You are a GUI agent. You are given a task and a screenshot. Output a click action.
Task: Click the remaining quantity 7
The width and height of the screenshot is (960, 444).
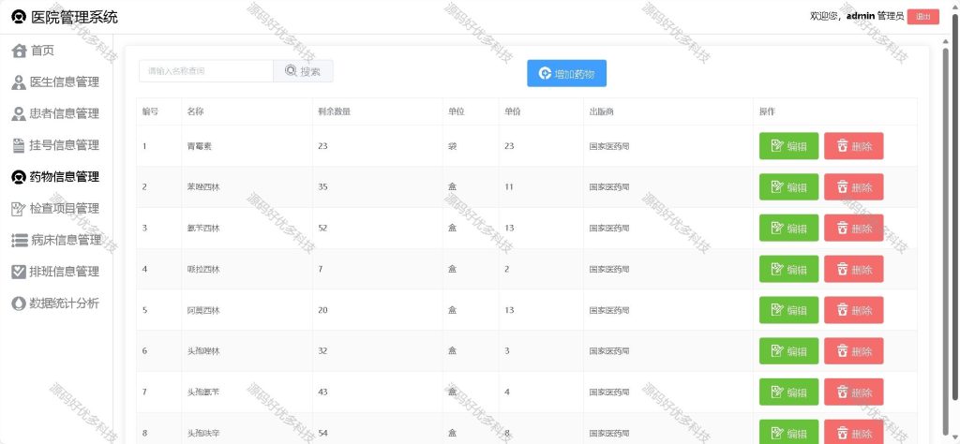pos(321,269)
